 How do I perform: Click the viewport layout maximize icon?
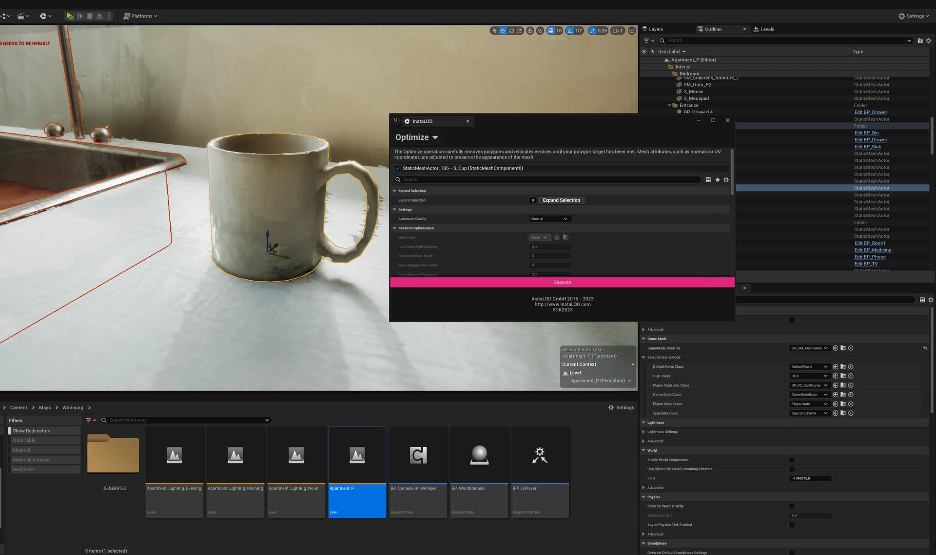[632, 31]
